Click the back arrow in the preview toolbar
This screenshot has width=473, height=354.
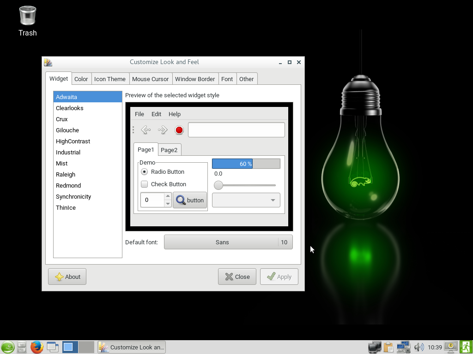146,130
